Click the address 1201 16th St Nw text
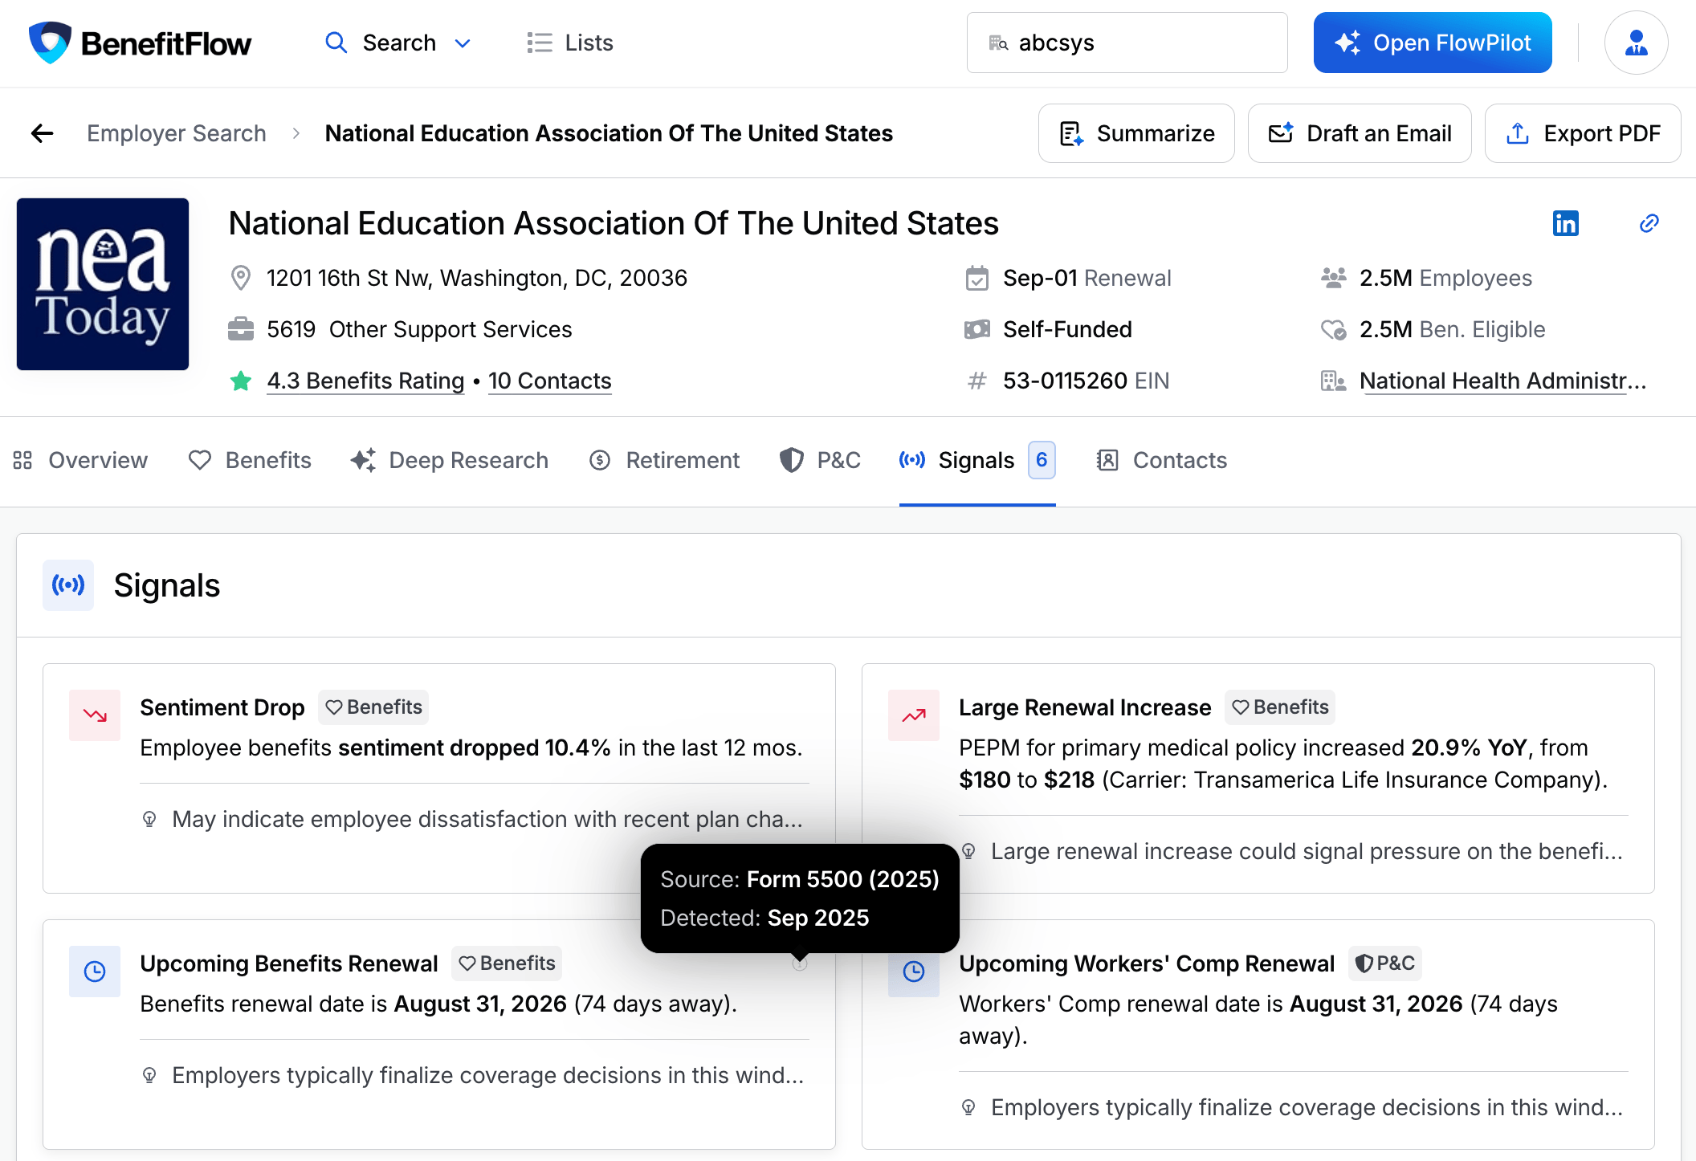The width and height of the screenshot is (1696, 1161). pyautogui.click(x=477, y=278)
